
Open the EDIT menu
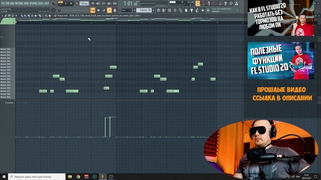(8, 3)
